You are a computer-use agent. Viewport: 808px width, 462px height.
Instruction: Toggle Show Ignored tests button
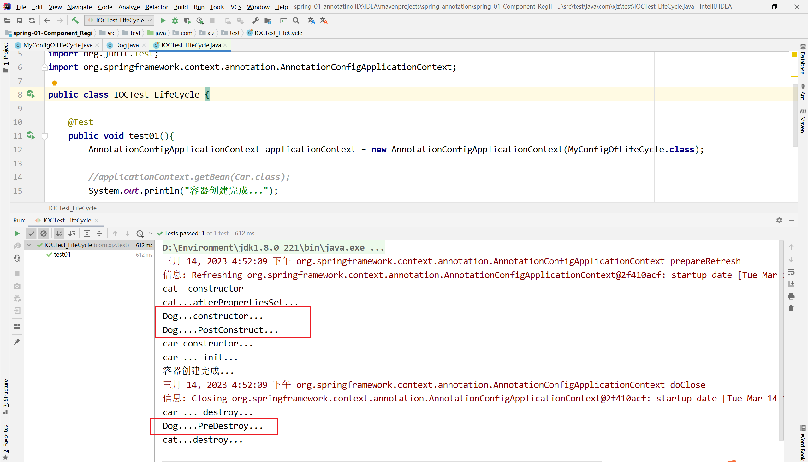coord(44,234)
